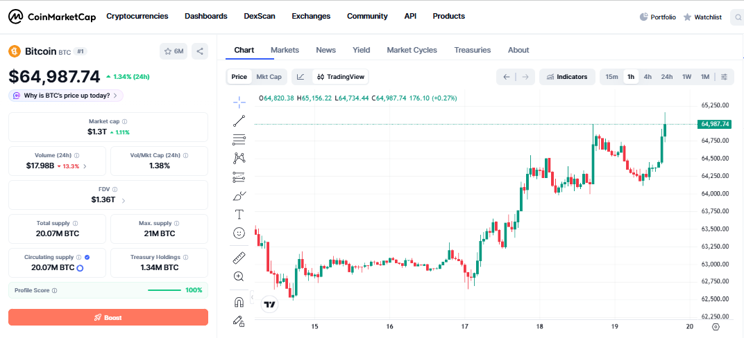744x338 pixels.
Task: Select the XABCD pattern tool
Action: (239, 158)
